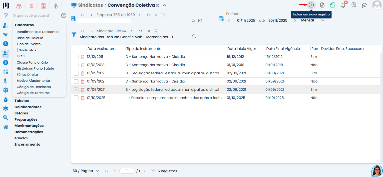The height and width of the screenshot is (177, 383).
Task: Uncheck the selected 01/09/2021 row checkbox
Action: pyautogui.click(x=76, y=90)
